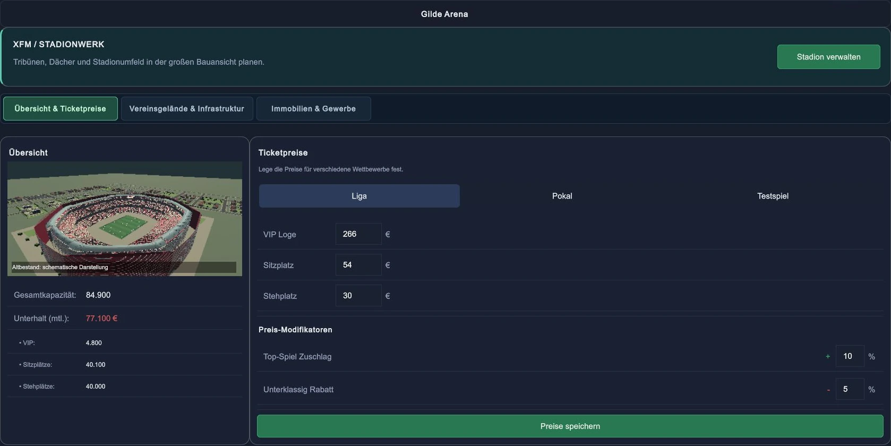891x446 pixels.
Task: Click the Top-Spiel Zuschlag label
Action: 297,357
